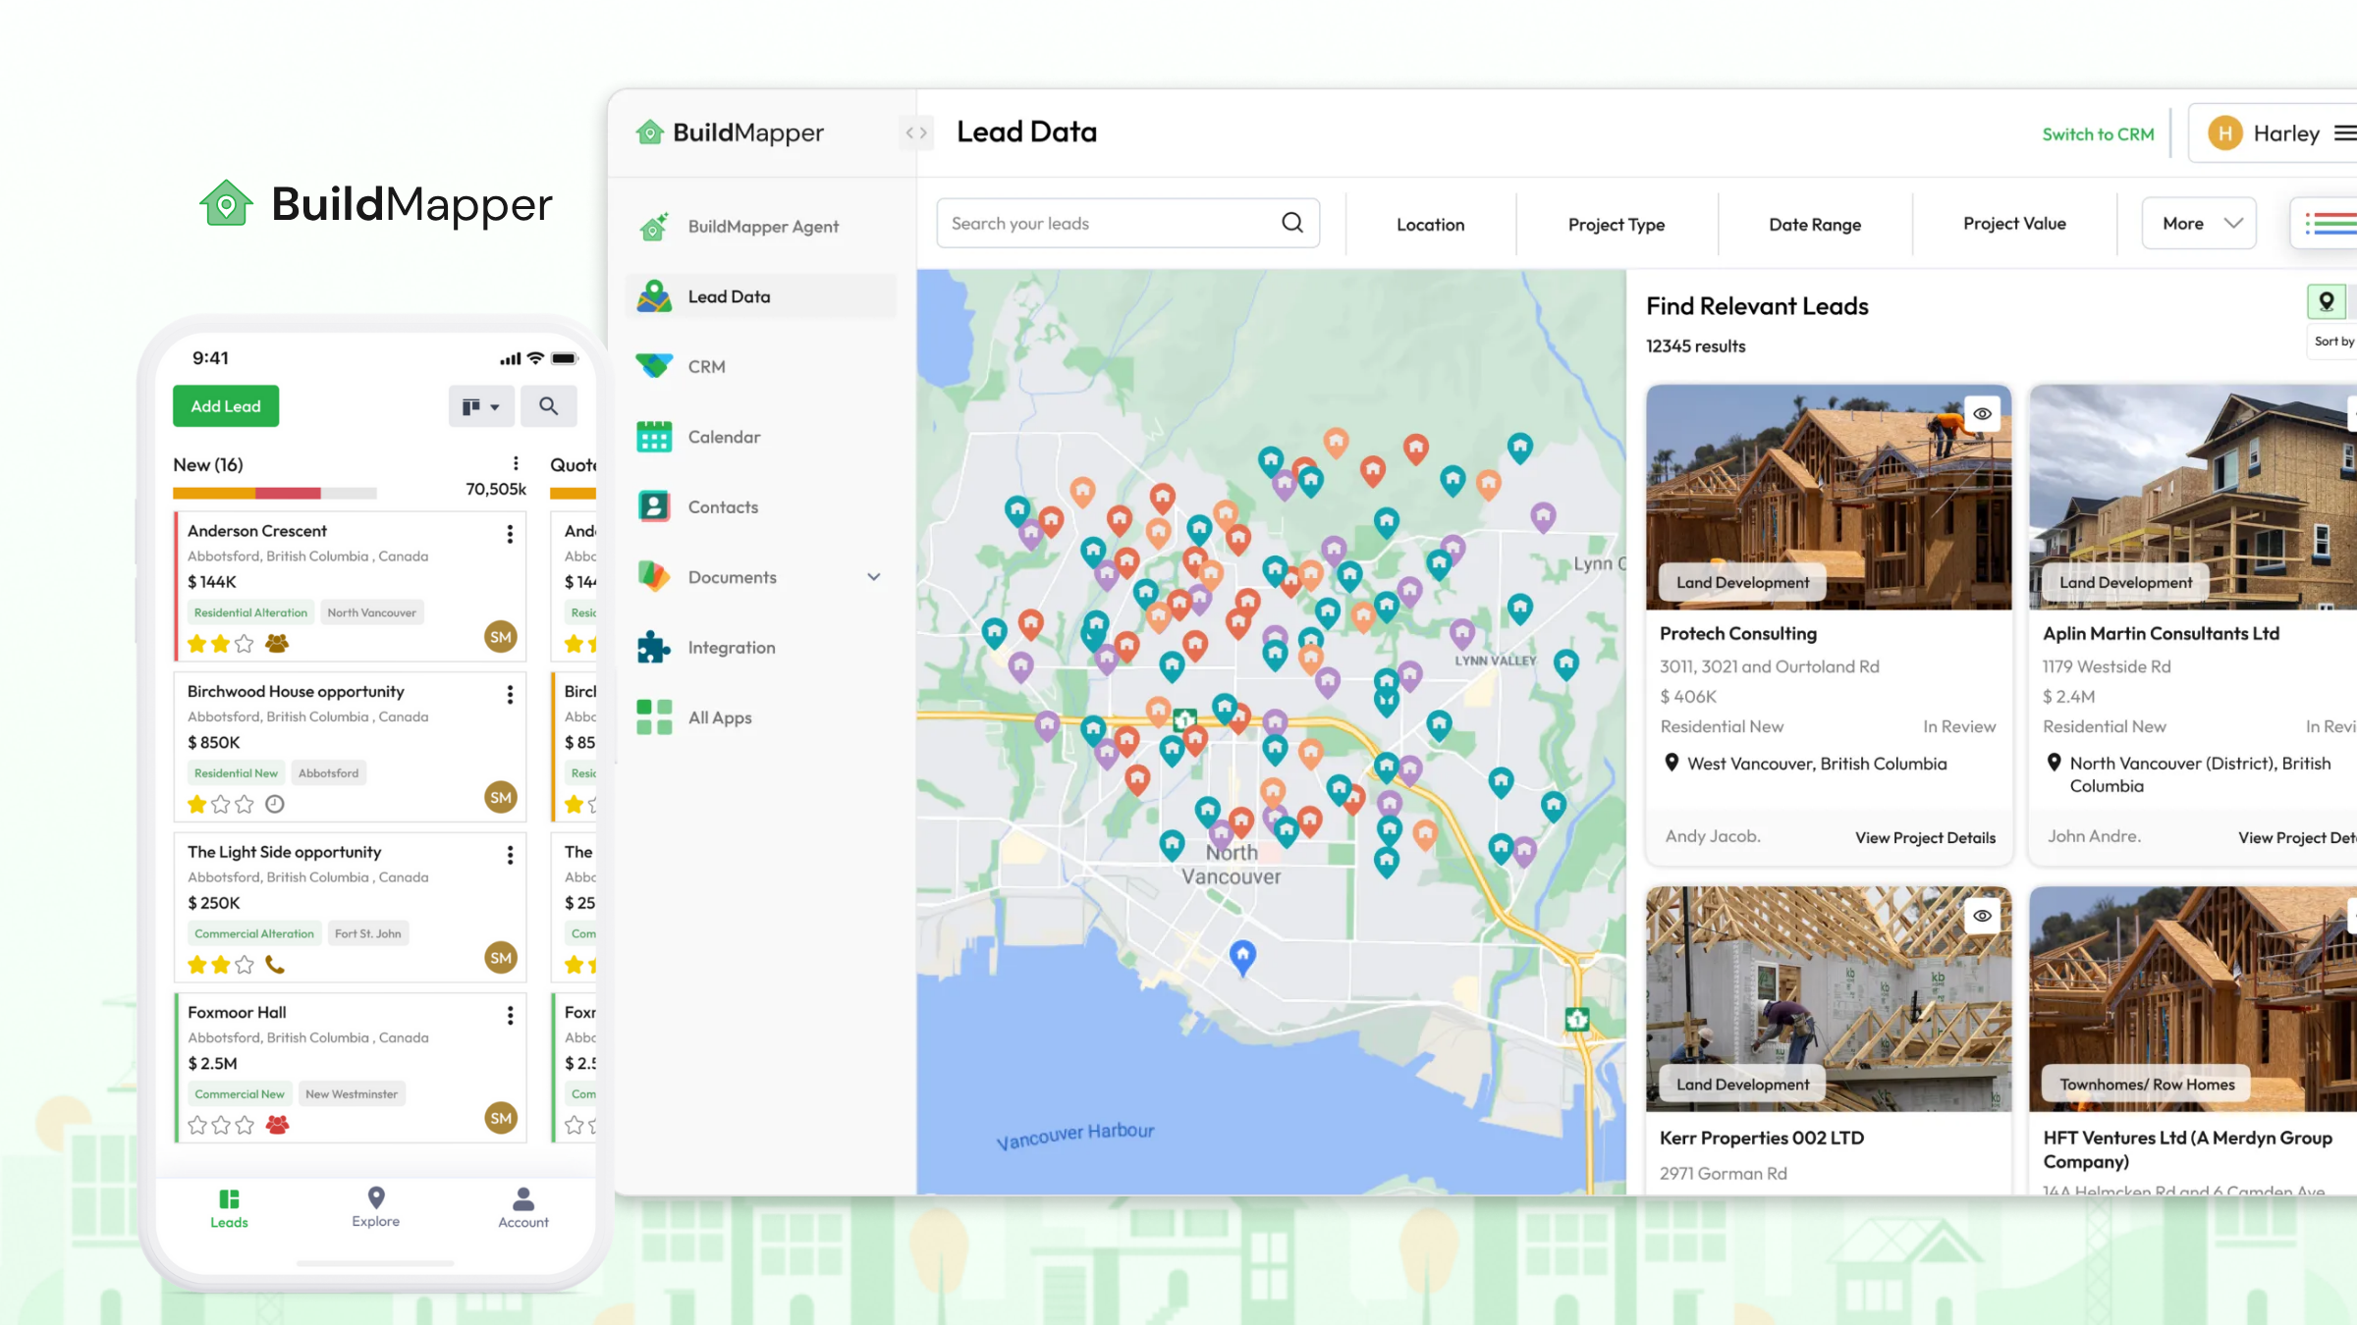The width and height of the screenshot is (2357, 1325).
Task: Click the magnifier icon in the leads search
Action: coord(1292,223)
